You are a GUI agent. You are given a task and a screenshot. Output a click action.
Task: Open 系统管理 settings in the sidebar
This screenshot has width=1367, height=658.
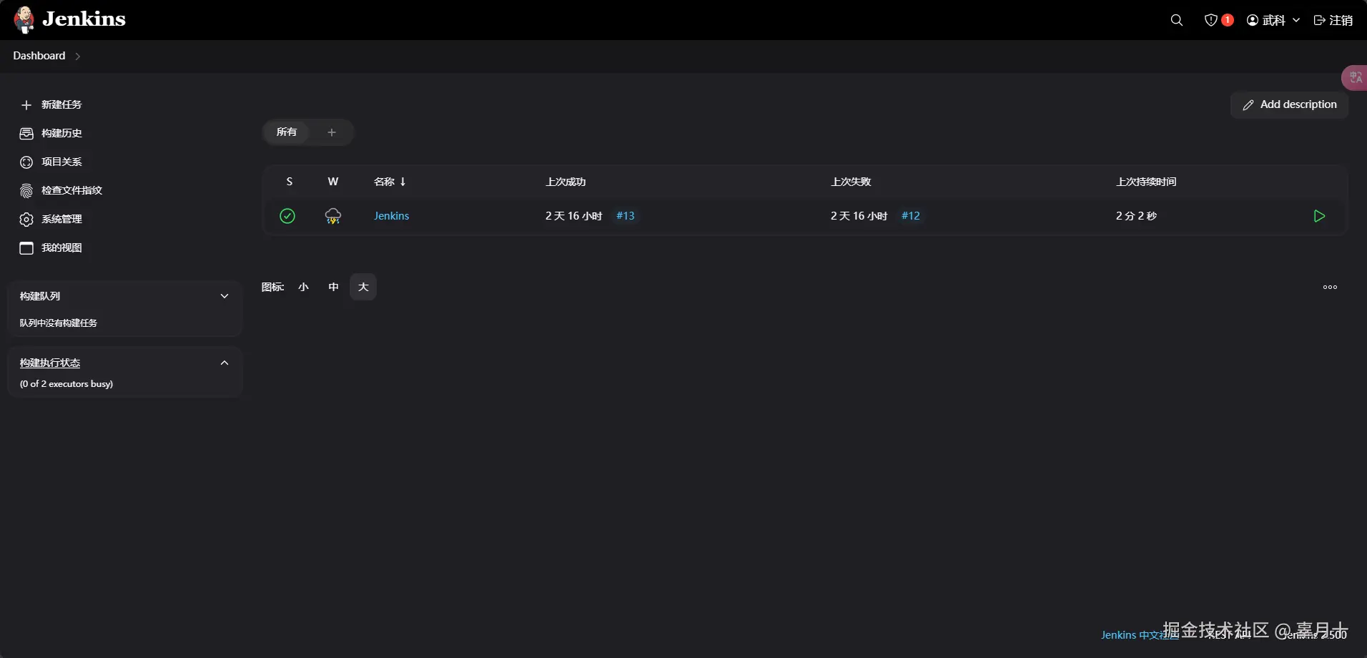pyautogui.click(x=51, y=219)
